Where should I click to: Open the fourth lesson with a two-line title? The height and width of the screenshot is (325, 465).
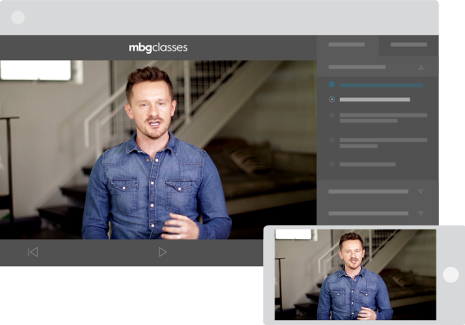(x=383, y=143)
